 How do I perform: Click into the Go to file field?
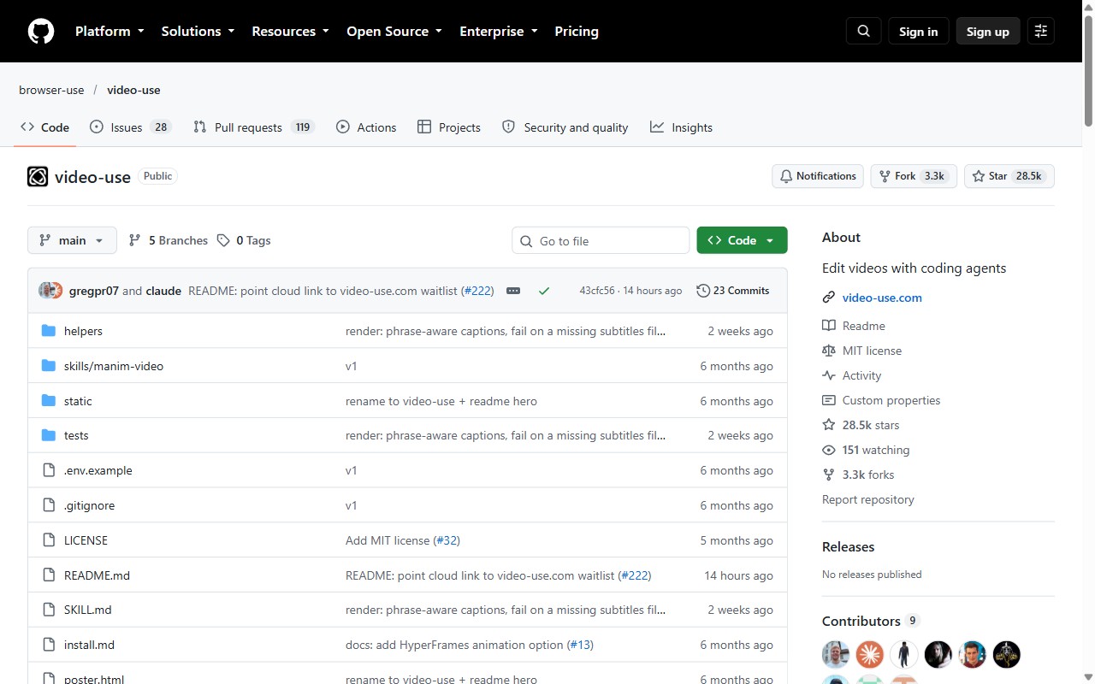click(x=601, y=241)
